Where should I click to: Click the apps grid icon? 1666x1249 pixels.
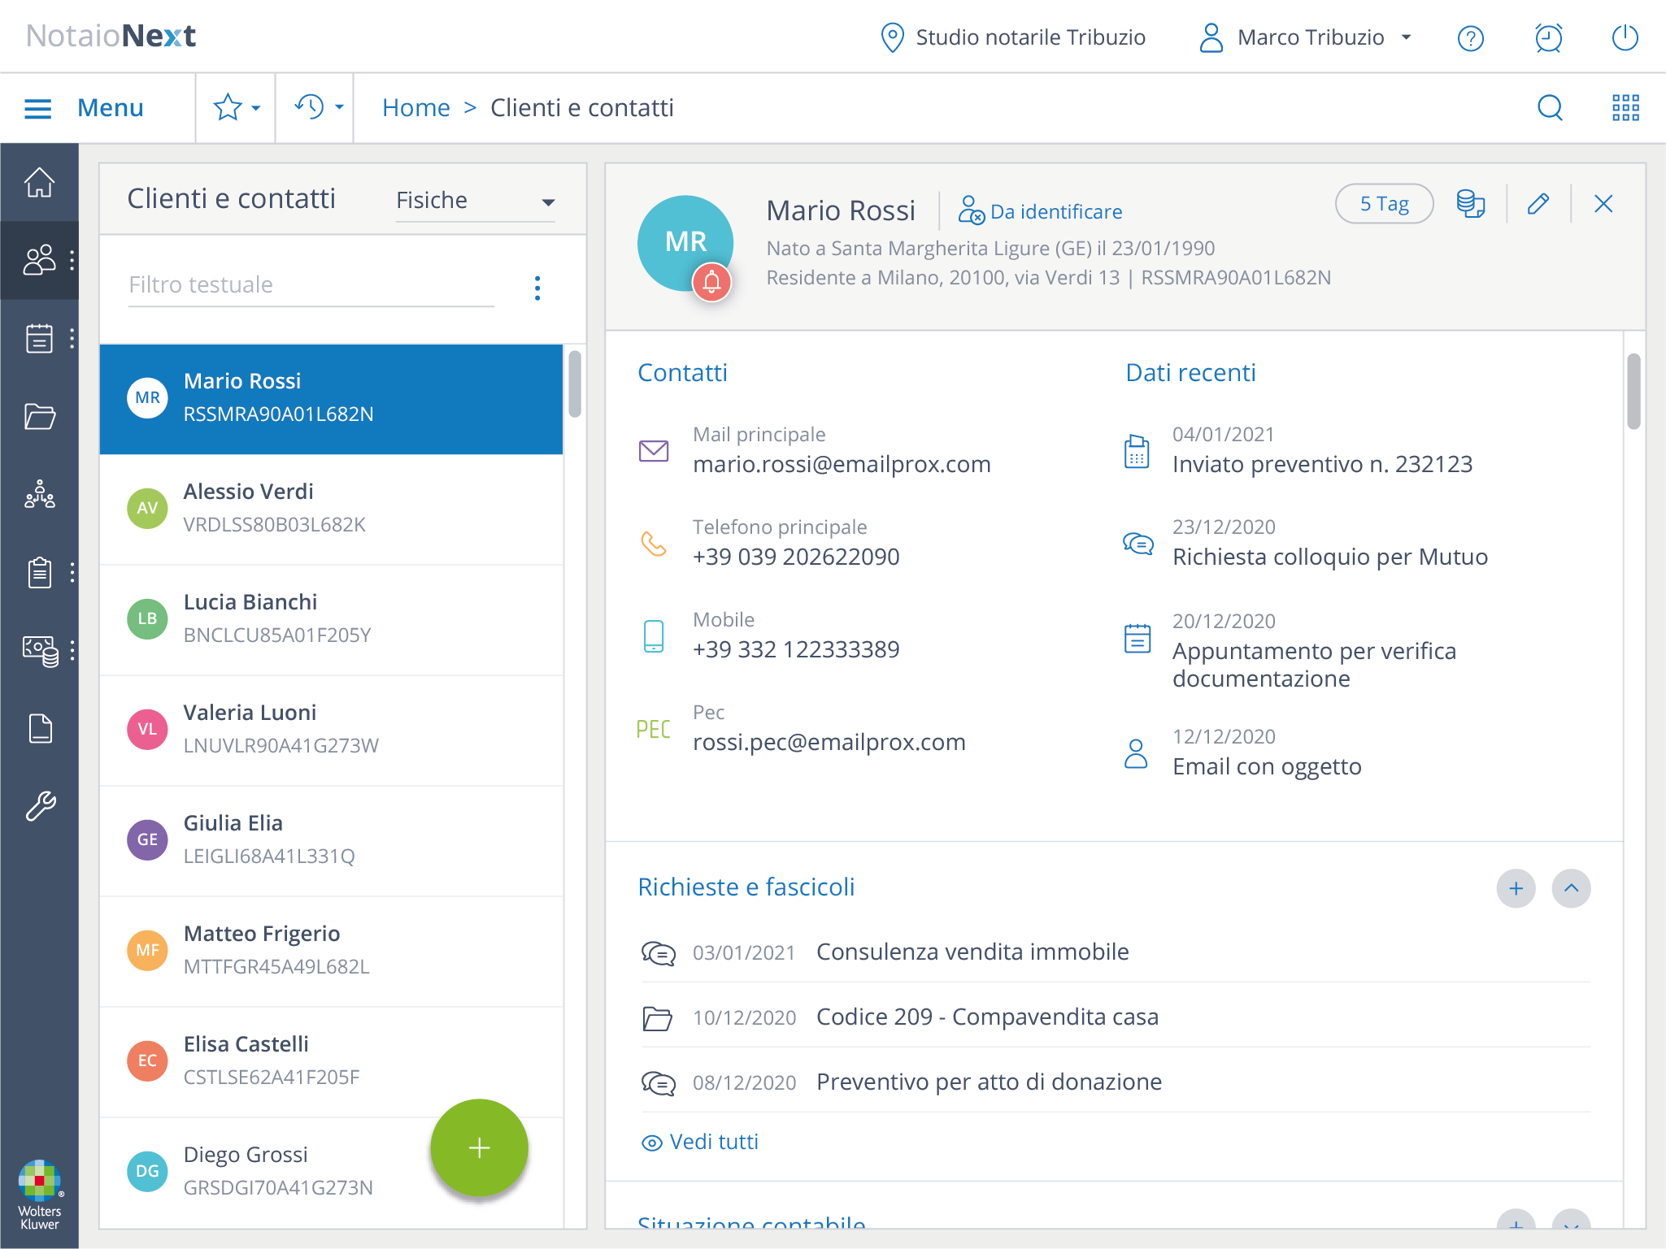point(1625,107)
